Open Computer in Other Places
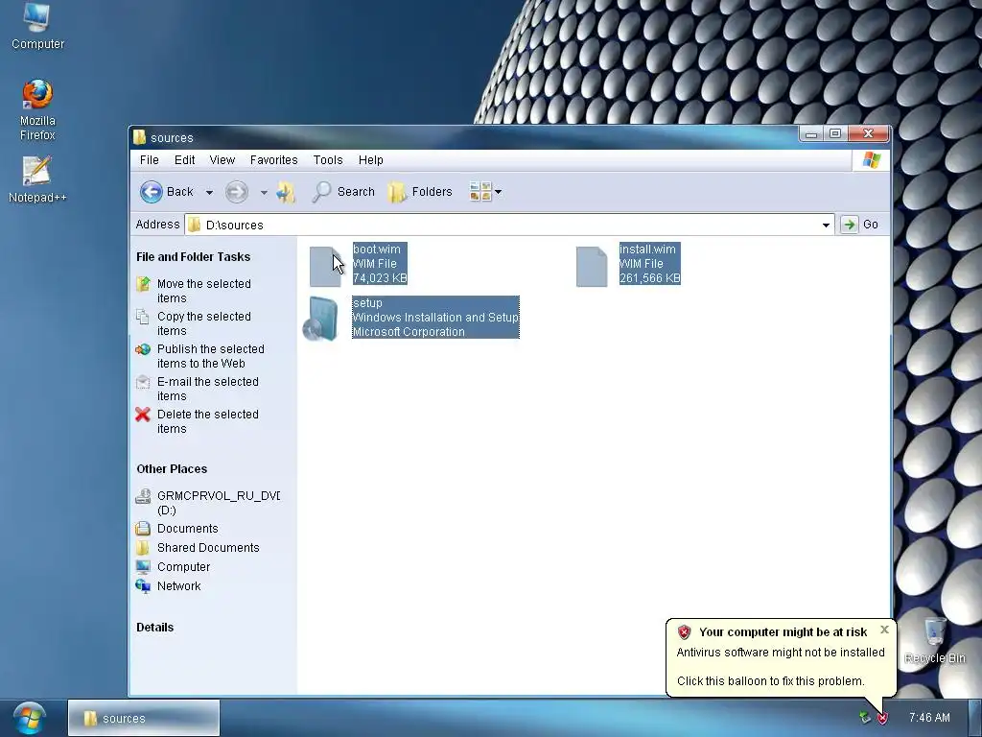 click(183, 566)
